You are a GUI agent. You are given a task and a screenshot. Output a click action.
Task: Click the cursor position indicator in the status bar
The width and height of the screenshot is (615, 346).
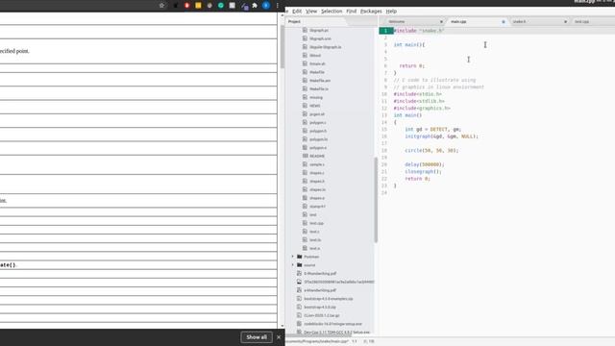355,341
